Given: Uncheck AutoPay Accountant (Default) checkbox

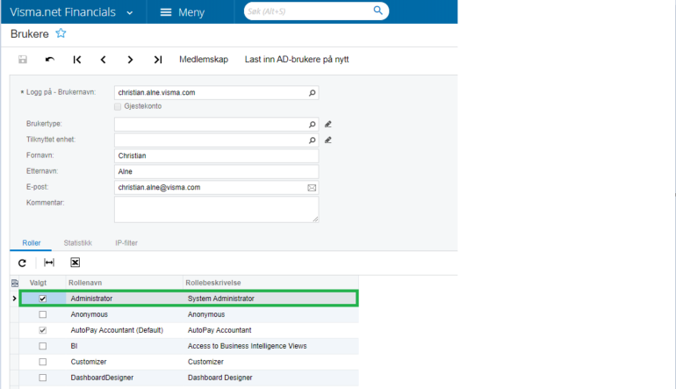Looking at the screenshot, I should click(43, 330).
